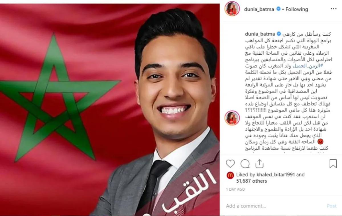The height and width of the screenshot is (216, 342).
Task: Toggle the Following status
Action: pyautogui.click(x=297, y=9)
